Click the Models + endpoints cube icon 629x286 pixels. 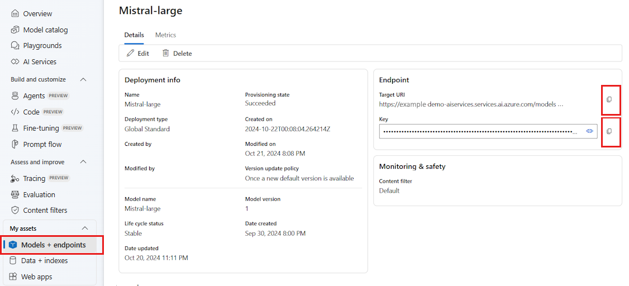[13, 245]
